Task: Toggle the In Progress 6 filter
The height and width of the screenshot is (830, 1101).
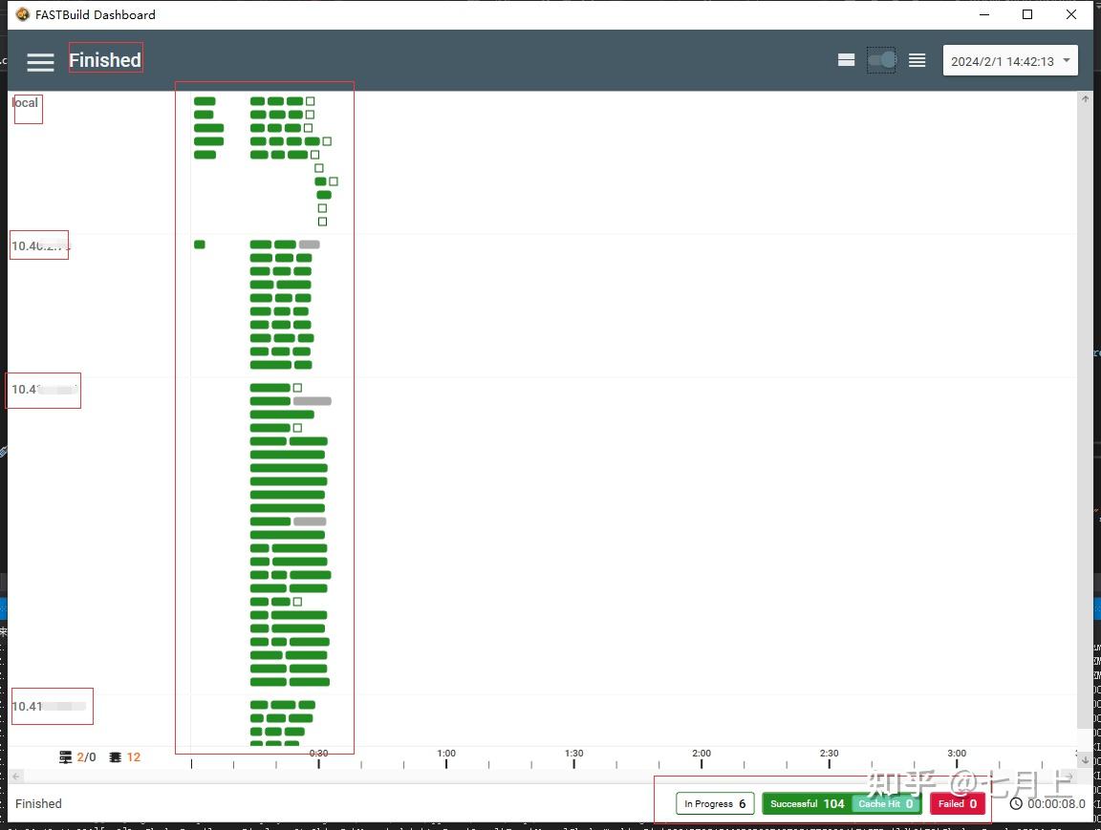Action: (x=715, y=804)
